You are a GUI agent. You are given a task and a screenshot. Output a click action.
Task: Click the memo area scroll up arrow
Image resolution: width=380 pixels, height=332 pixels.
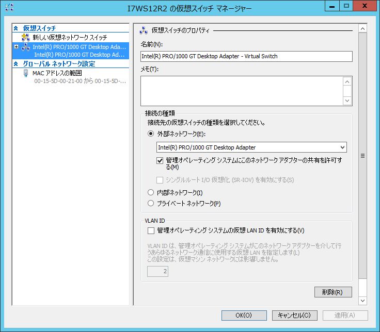tap(347, 82)
